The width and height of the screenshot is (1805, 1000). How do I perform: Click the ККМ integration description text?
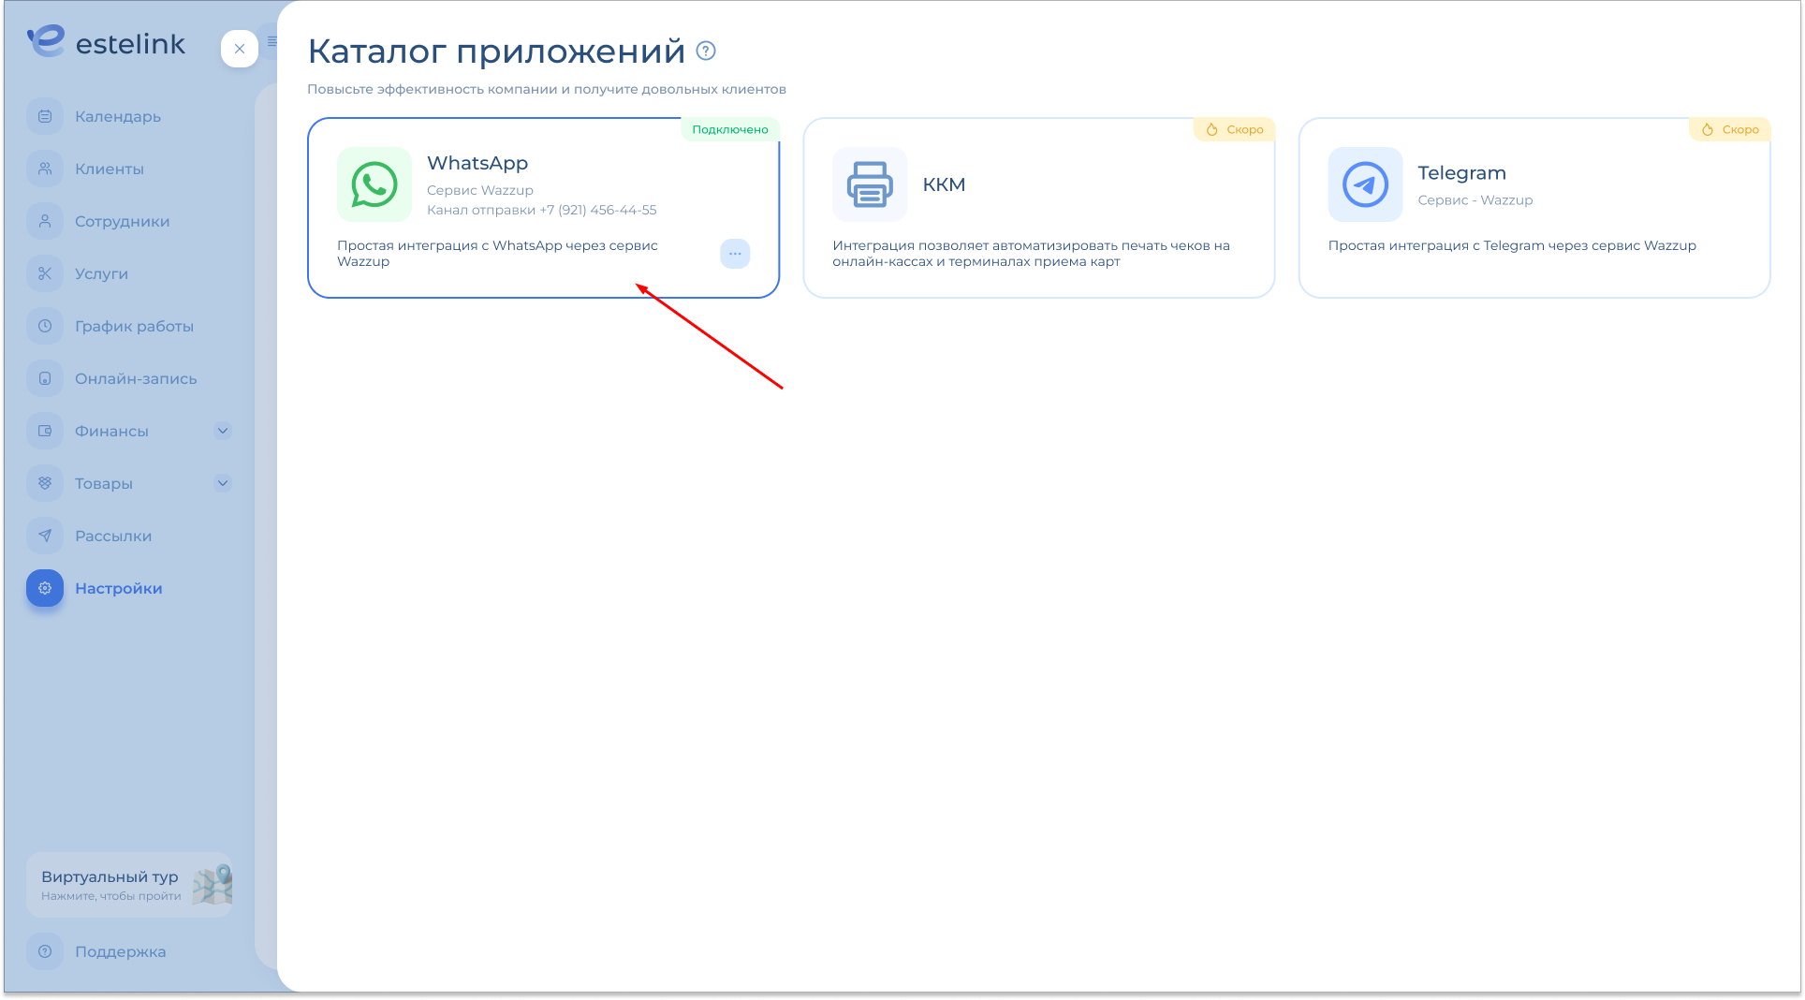(x=1031, y=254)
